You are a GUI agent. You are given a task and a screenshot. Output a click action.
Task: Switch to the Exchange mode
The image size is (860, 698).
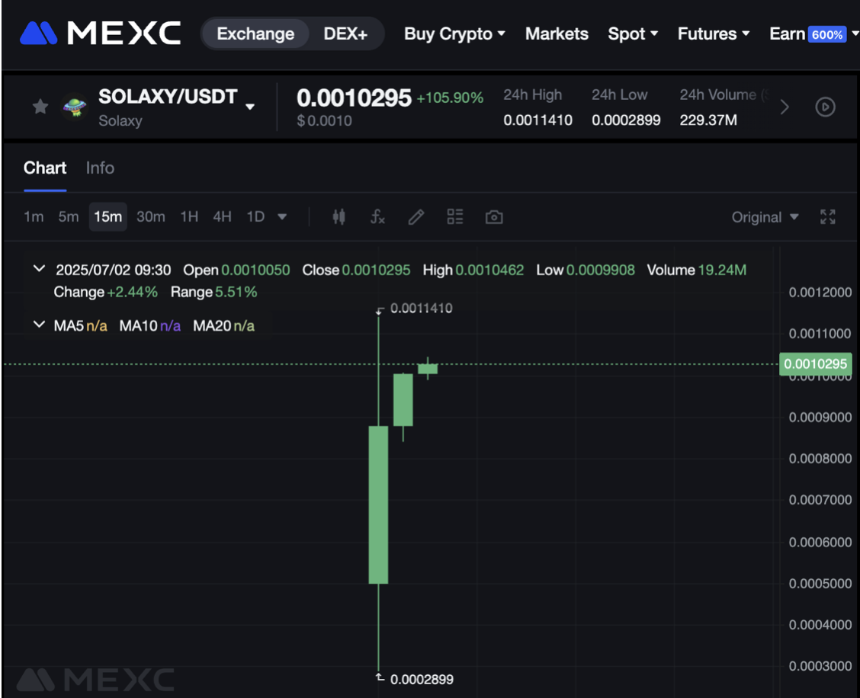coord(255,34)
